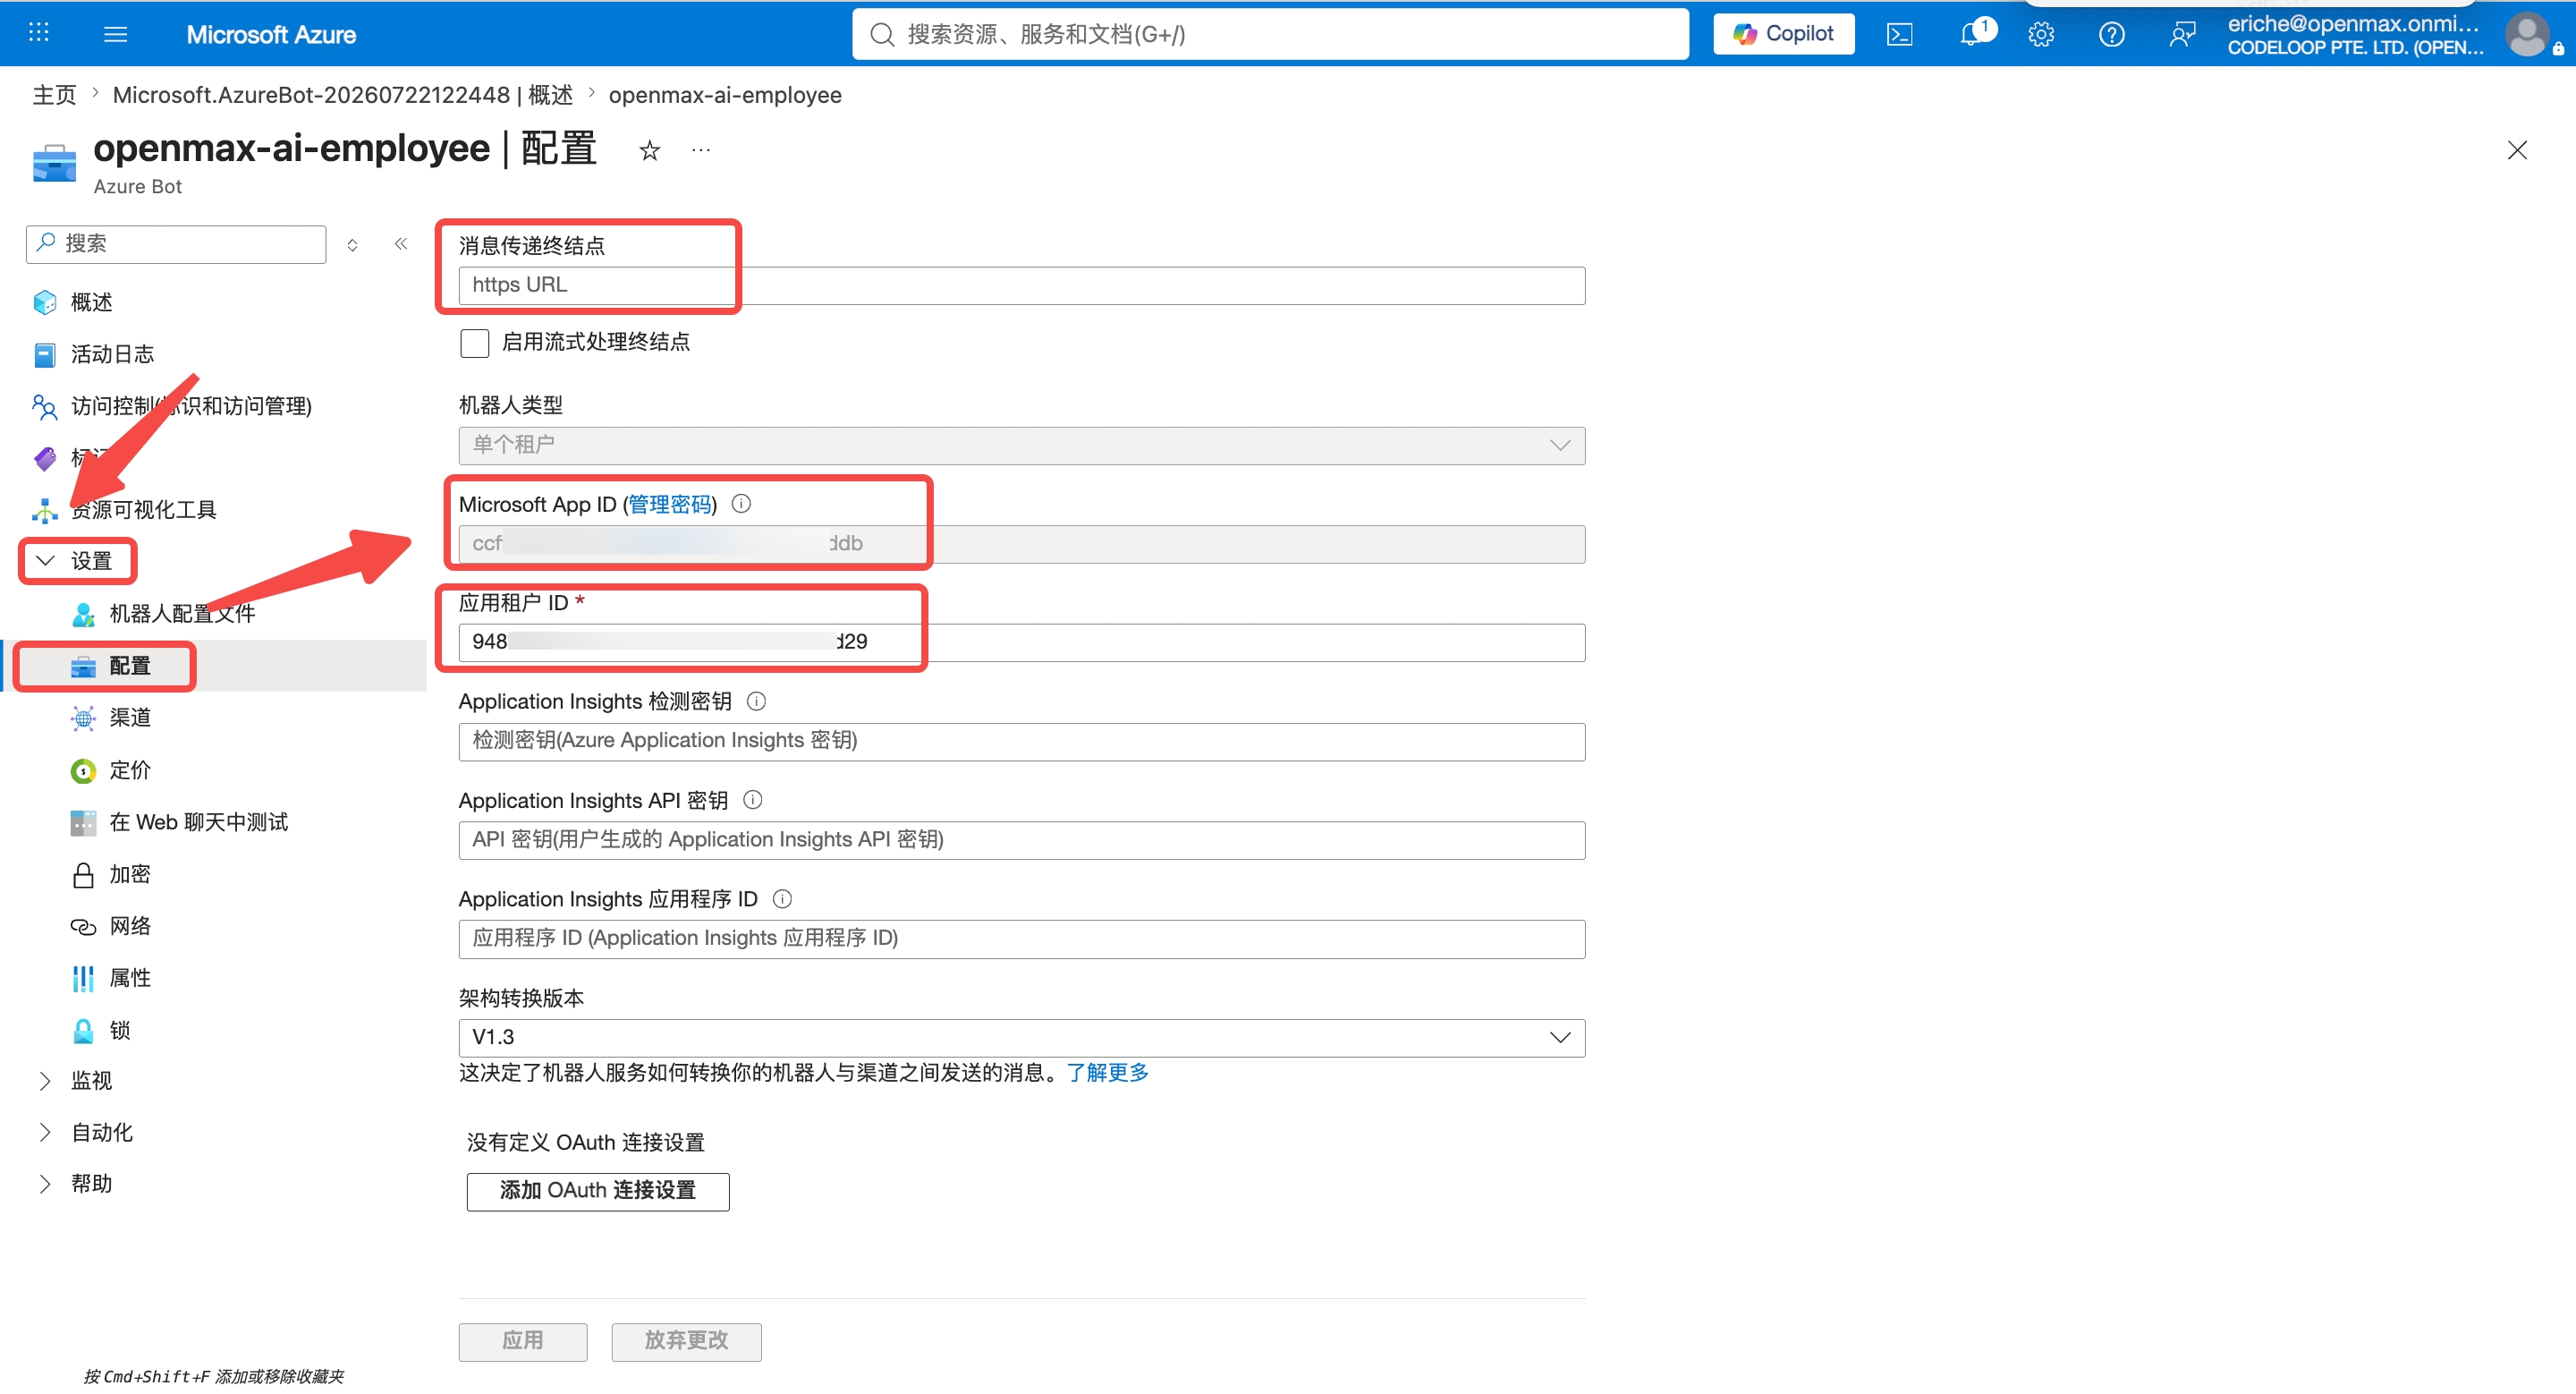Image resolution: width=2576 pixels, height=1394 pixels.
Task: Expand the 监视 monitoring section
Action: click(74, 1080)
